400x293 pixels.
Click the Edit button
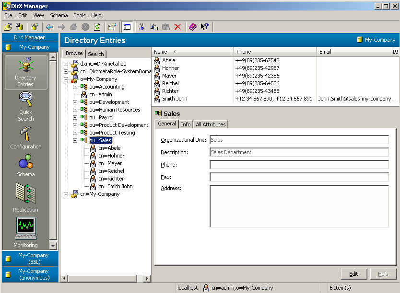pos(353,274)
